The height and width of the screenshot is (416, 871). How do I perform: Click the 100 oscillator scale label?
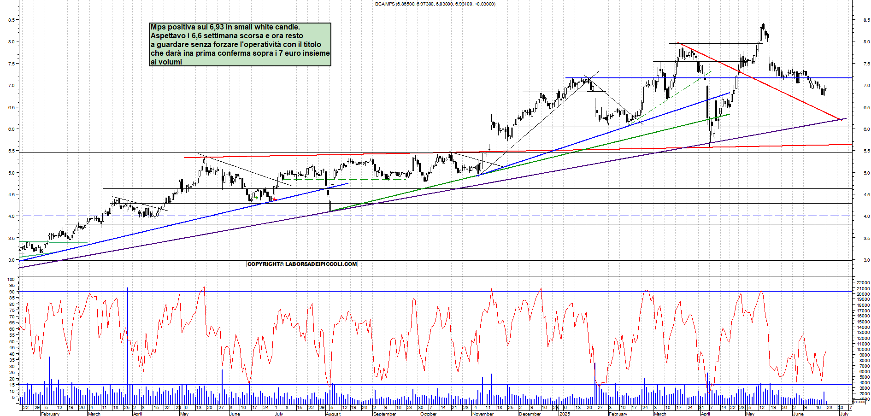point(11,279)
